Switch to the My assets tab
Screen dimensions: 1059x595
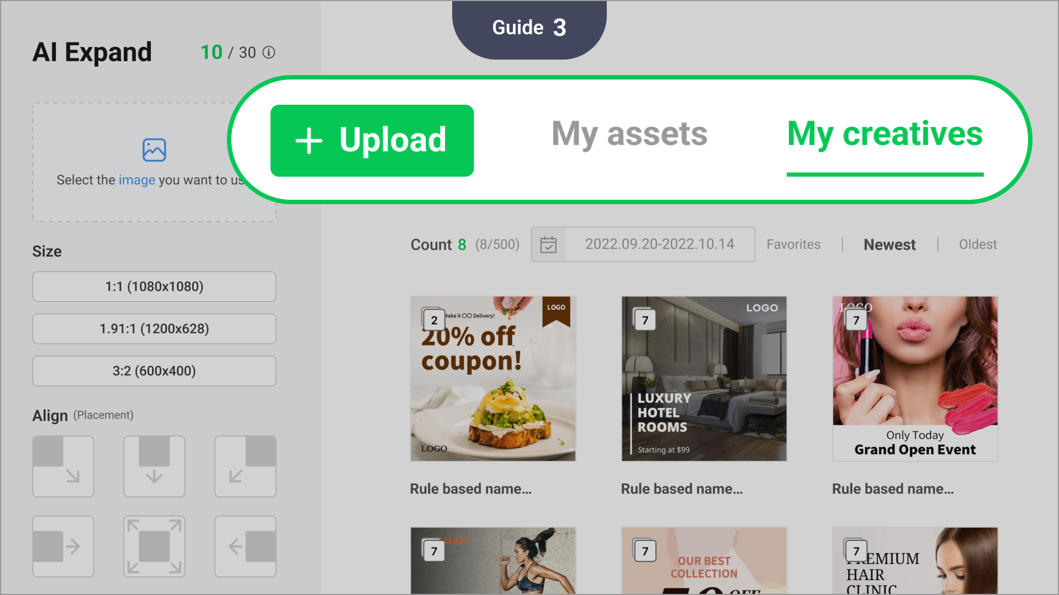629,134
